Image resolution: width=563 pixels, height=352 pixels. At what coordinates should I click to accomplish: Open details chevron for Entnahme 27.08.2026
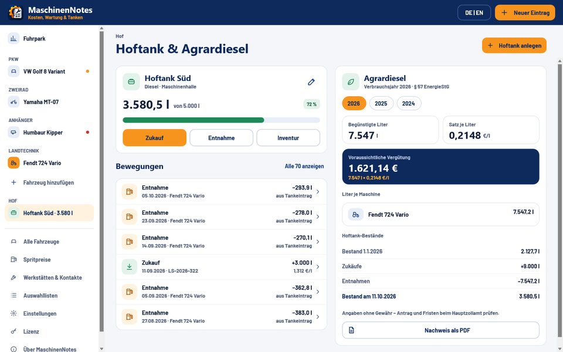[x=318, y=316]
